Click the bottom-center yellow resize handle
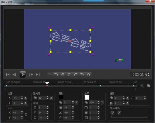The image size is (155, 123). pos(70,52)
